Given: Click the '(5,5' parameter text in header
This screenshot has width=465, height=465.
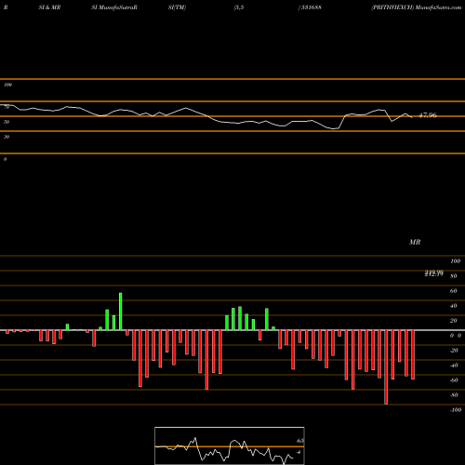Looking at the screenshot, I should tap(239, 7).
